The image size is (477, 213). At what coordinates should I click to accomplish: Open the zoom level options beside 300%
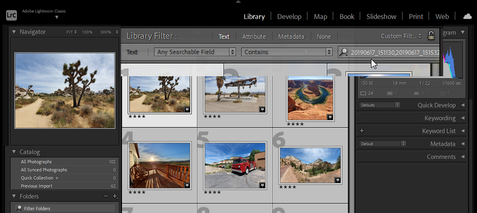117,32
